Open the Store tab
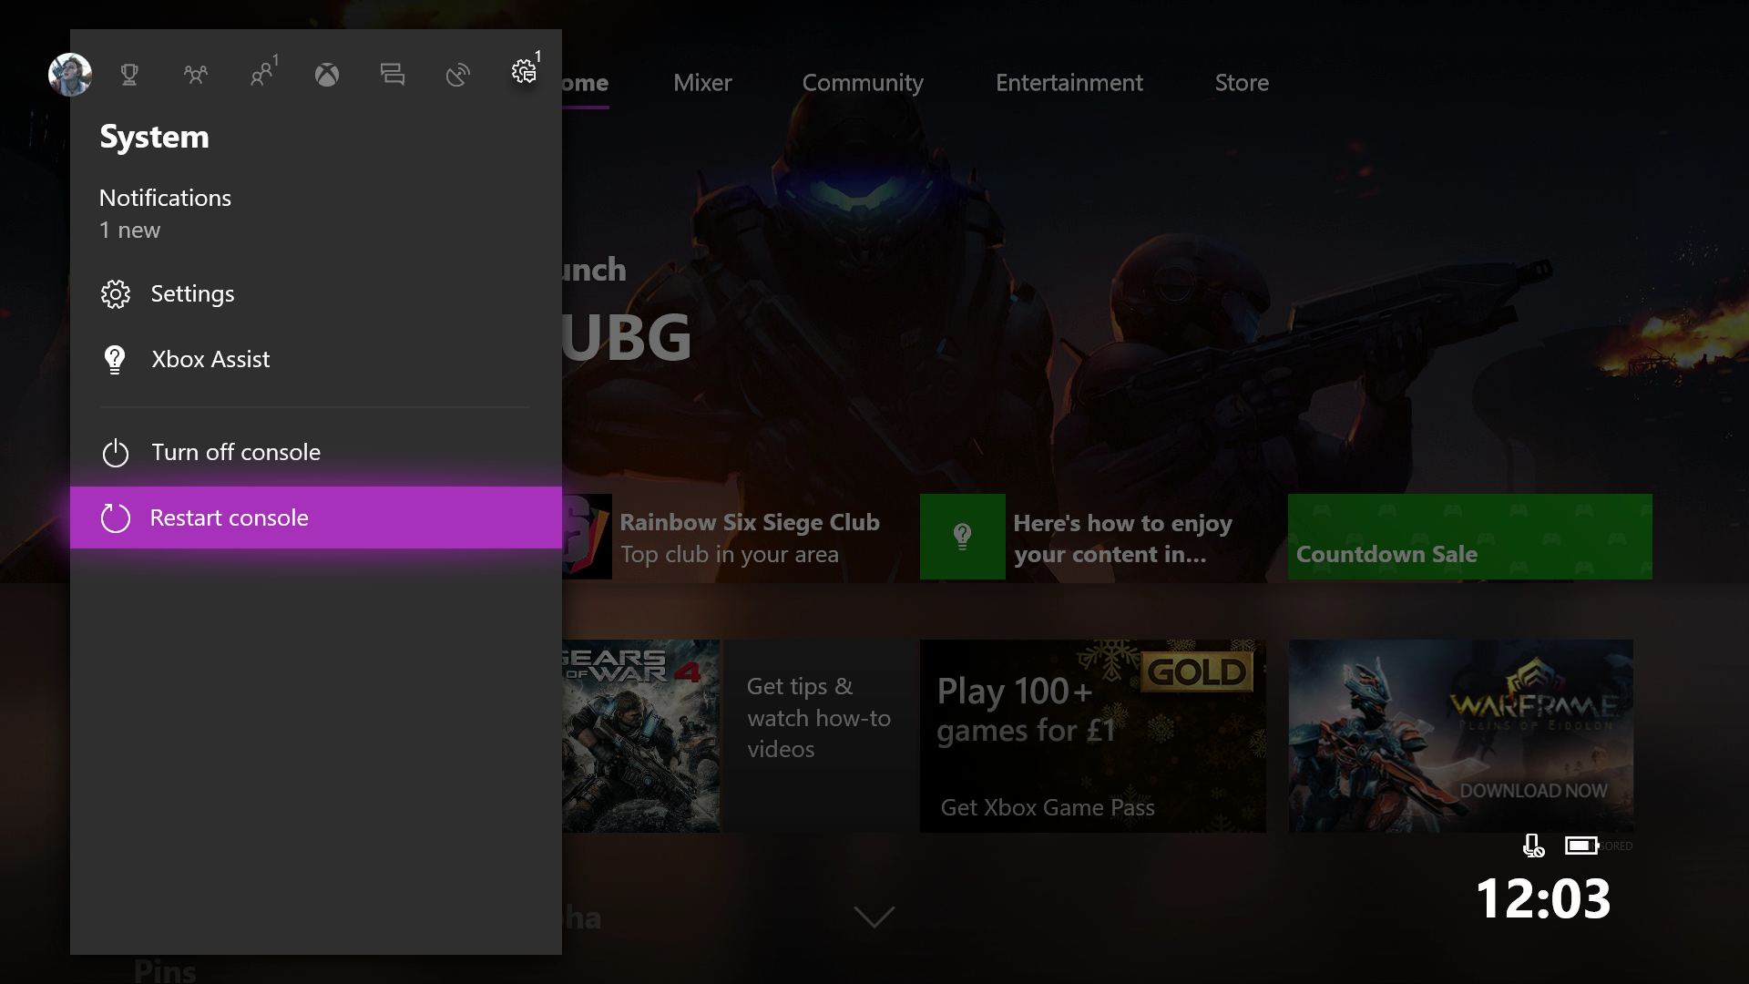The height and width of the screenshot is (984, 1749). [x=1242, y=83]
